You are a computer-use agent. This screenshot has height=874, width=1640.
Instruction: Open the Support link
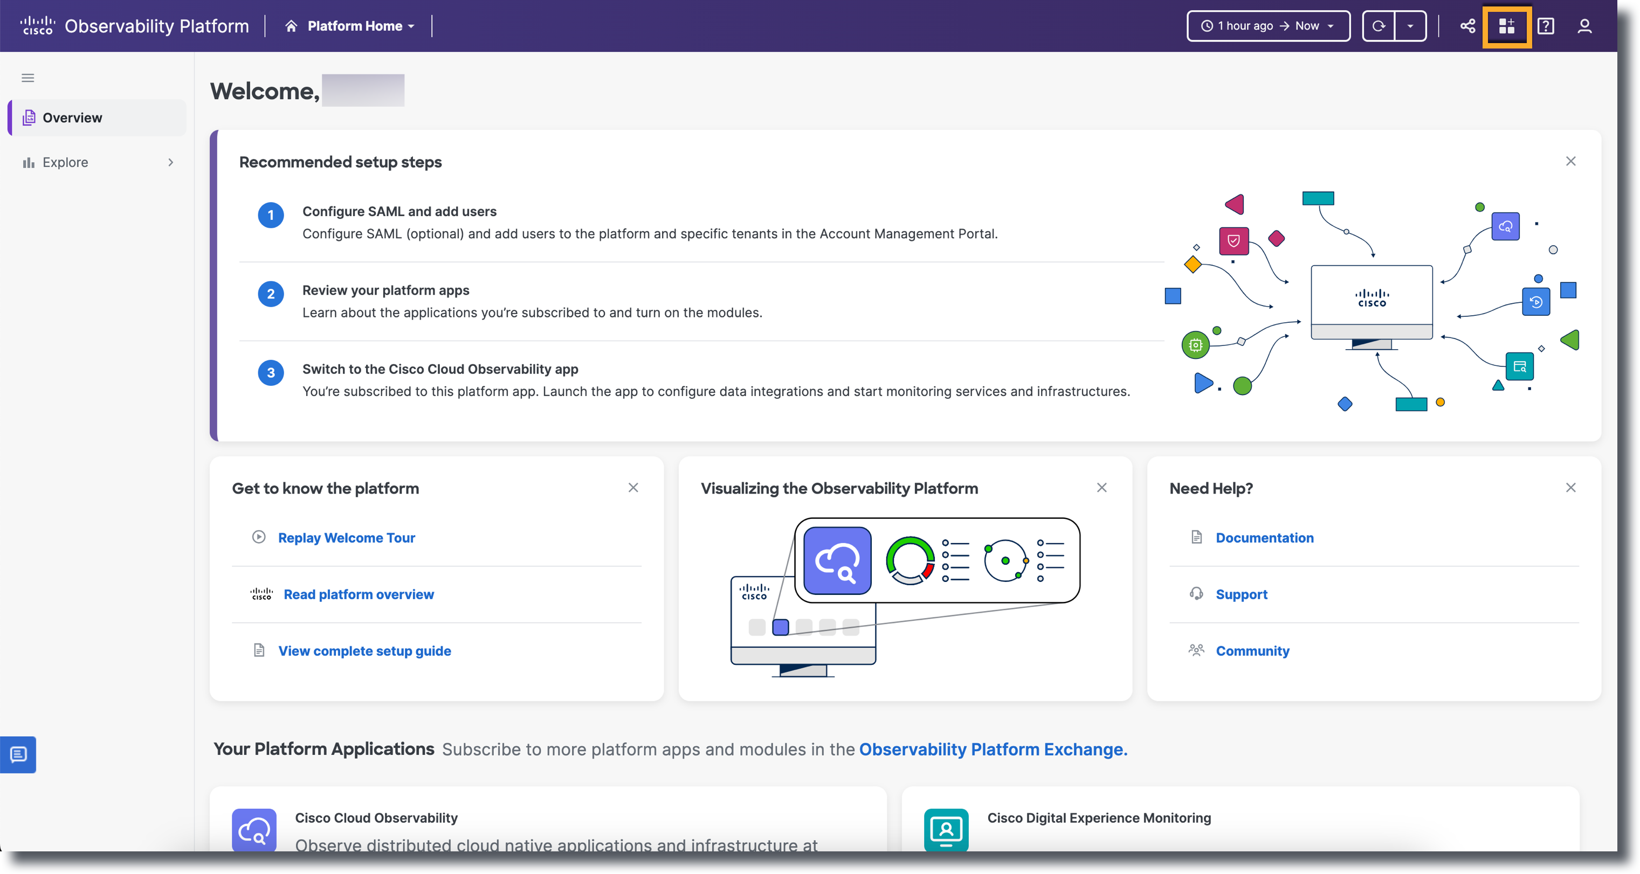tap(1242, 594)
